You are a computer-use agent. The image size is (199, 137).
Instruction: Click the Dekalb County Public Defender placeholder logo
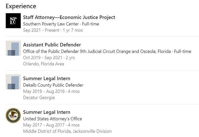pyautogui.click(x=13, y=82)
